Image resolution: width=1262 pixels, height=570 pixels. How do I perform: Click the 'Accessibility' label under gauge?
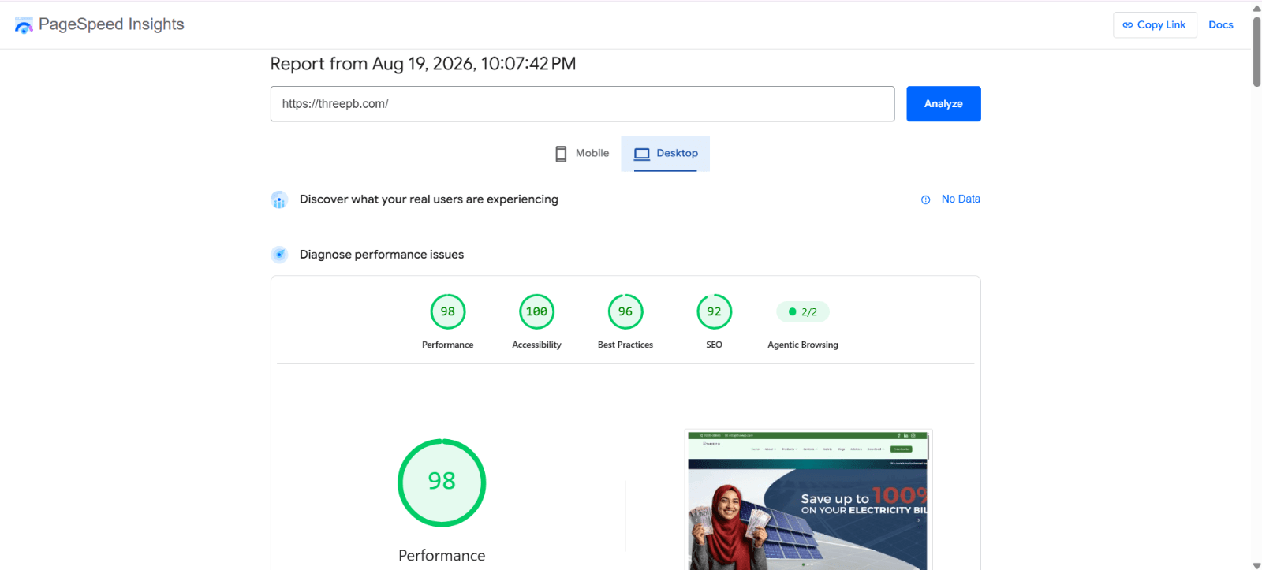click(536, 345)
